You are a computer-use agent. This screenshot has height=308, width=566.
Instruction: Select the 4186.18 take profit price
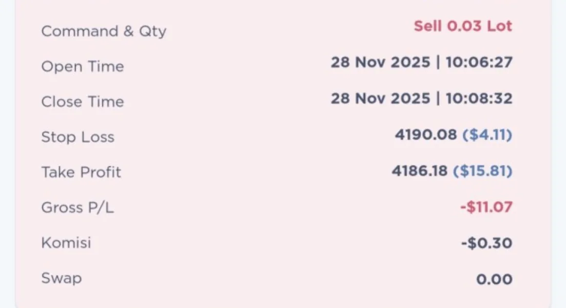click(x=419, y=170)
